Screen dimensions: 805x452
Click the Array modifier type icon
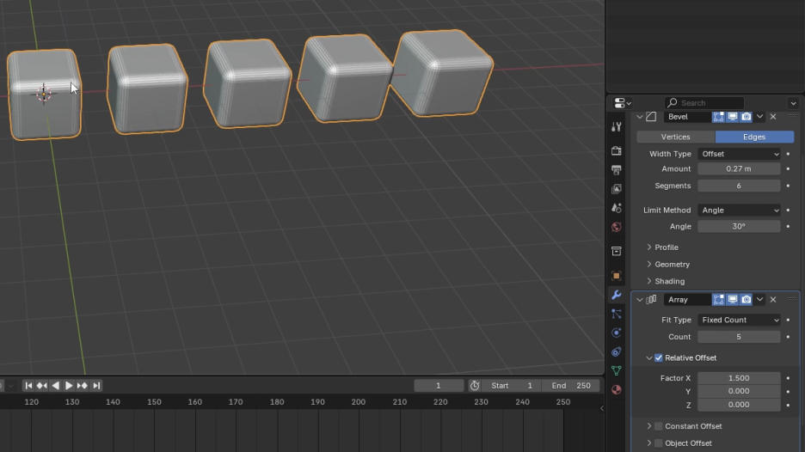point(652,300)
